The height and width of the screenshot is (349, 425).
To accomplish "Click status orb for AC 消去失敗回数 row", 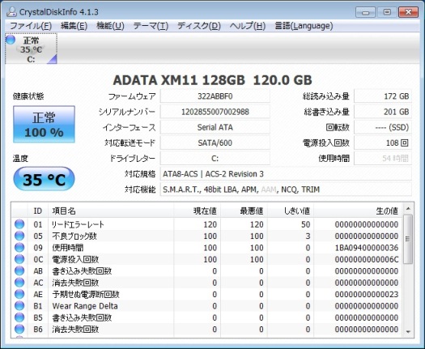I will (x=19, y=283).
